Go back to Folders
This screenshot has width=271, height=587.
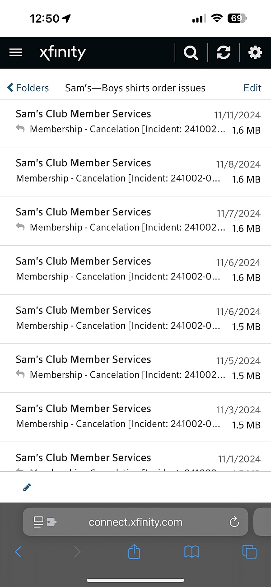(x=28, y=88)
